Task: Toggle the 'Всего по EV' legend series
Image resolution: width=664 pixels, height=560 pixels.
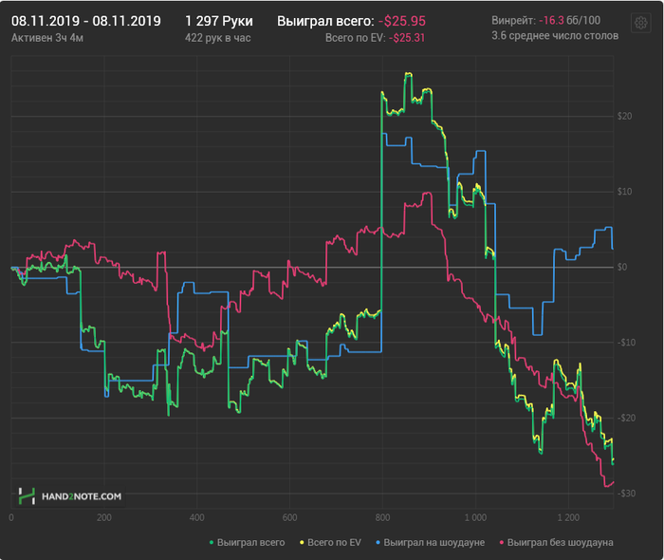Action: pos(330,542)
